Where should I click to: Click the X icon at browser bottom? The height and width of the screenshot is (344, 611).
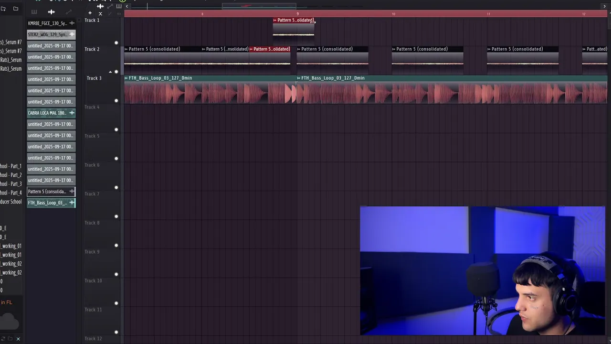click(x=18, y=339)
